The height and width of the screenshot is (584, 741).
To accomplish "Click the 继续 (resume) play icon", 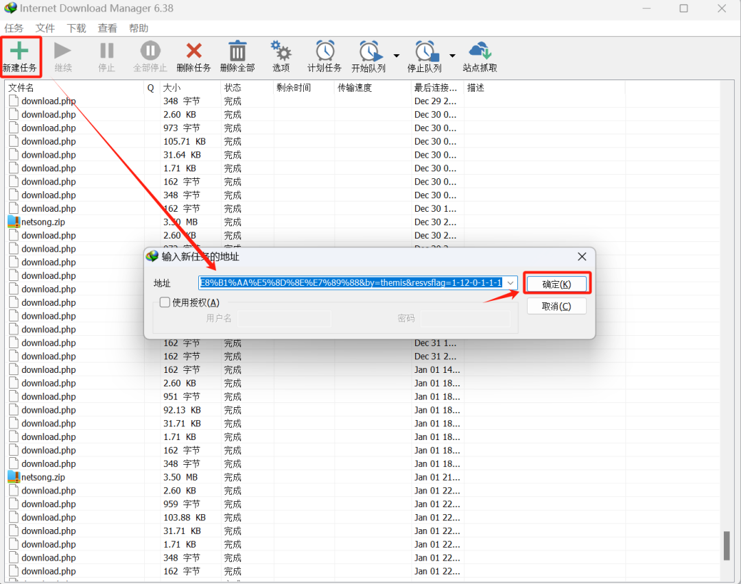I will coord(62,51).
